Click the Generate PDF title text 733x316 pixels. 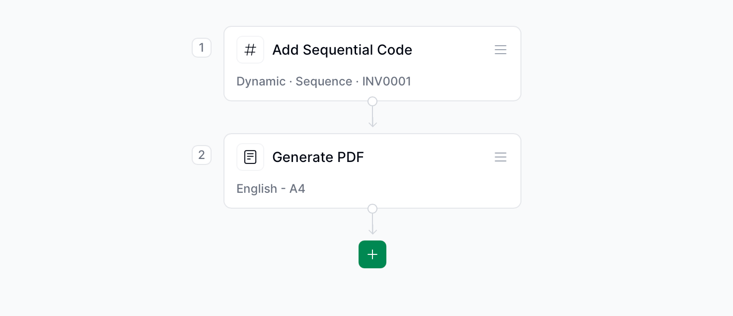tap(318, 157)
